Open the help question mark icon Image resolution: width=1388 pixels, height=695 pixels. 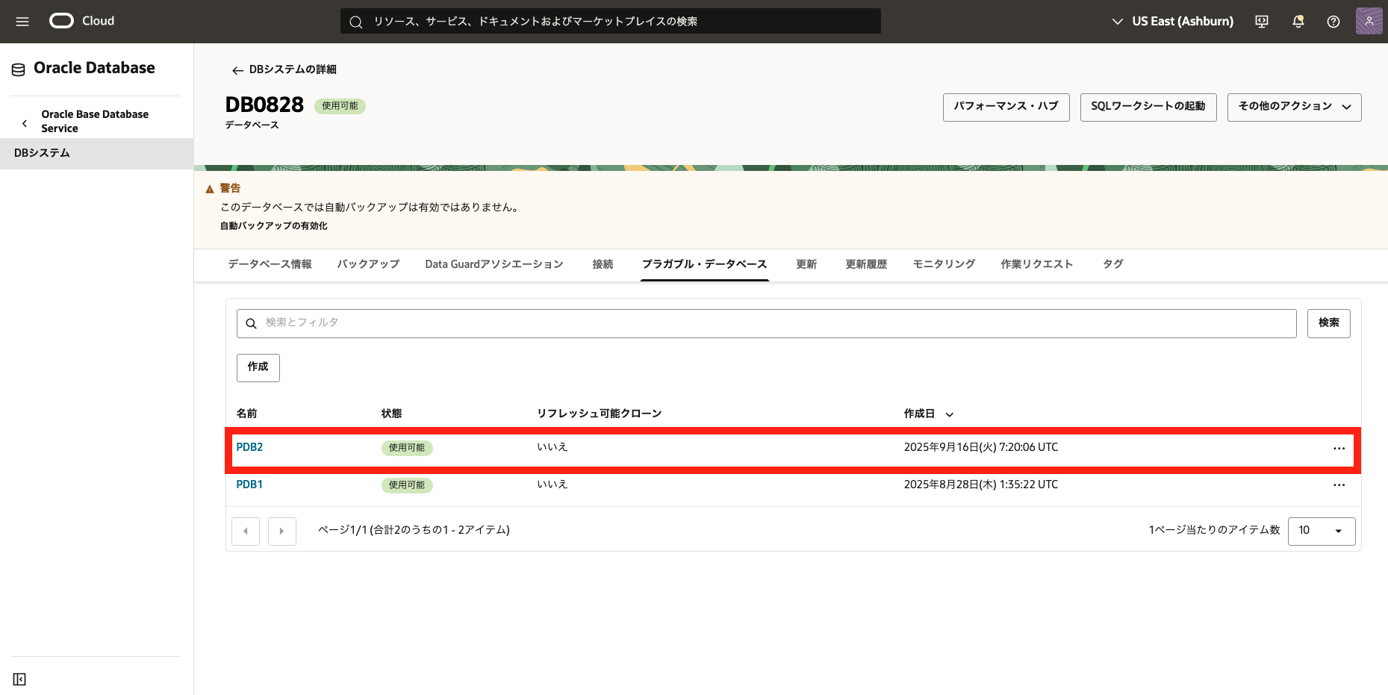1333,22
